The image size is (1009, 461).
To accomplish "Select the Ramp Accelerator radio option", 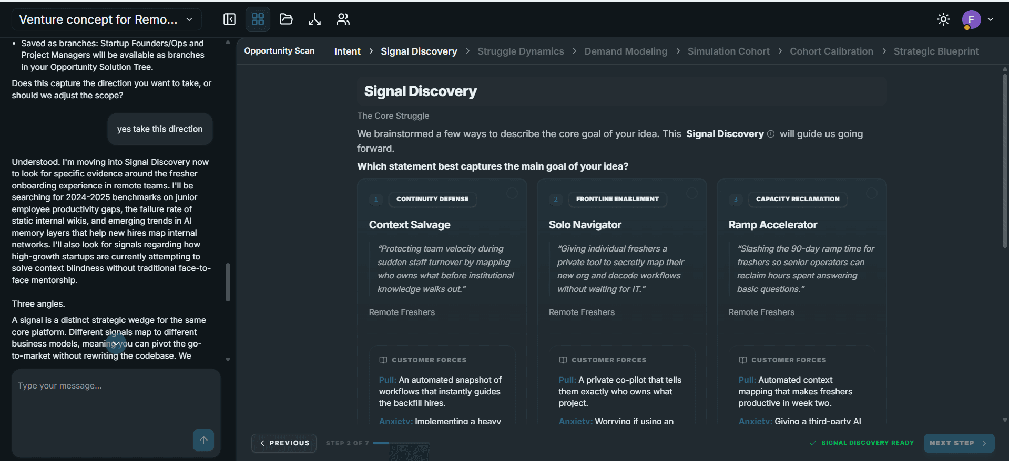I will pos(872,193).
